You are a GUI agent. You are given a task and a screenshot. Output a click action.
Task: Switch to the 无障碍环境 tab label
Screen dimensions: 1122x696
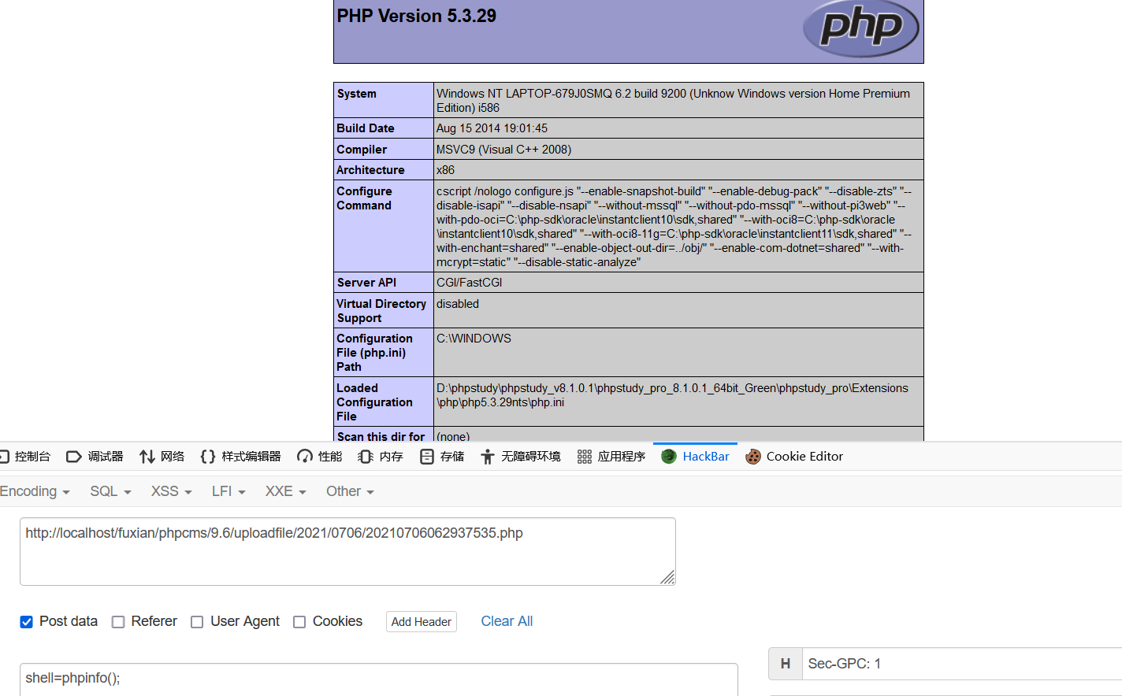(531, 457)
